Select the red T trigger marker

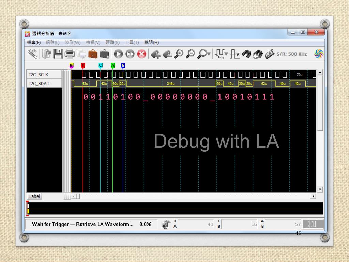[83, 65]
